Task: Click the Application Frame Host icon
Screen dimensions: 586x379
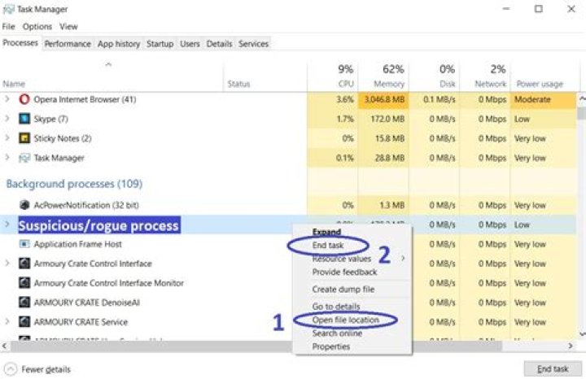Action: click(x=24, y=244)
